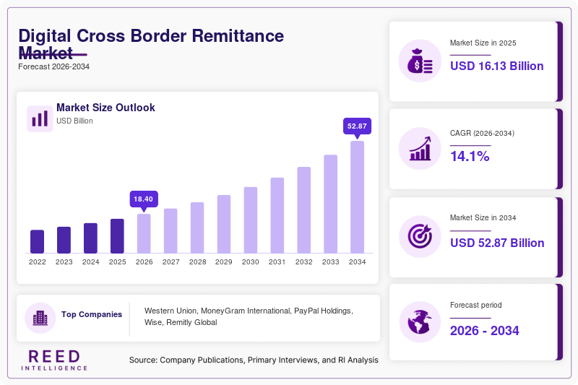The width and height of the screenshot is (578, 385).
Task: Click the Market Size Outlook heading
Action: click(105, 108)
